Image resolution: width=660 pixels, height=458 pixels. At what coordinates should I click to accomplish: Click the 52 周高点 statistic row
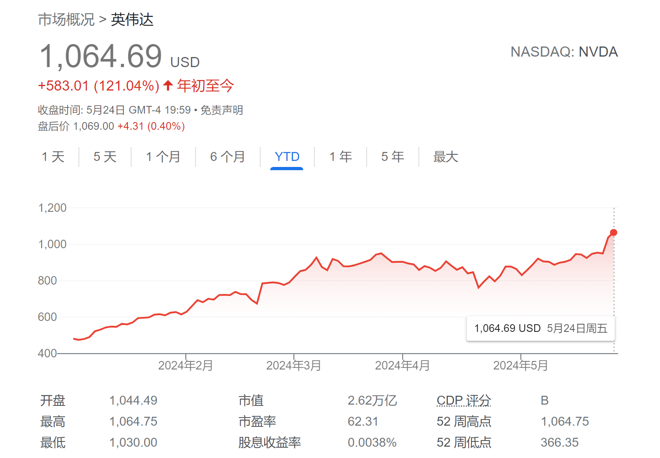(464, 421)
